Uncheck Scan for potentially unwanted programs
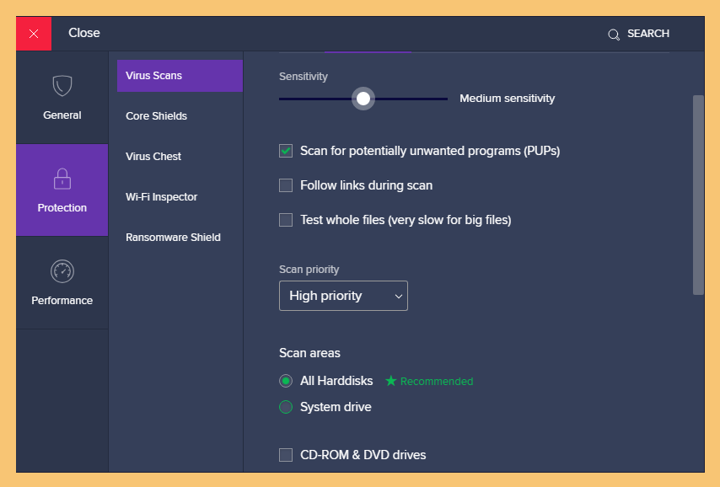The image size is (720, 487). (x=286, y=151)
